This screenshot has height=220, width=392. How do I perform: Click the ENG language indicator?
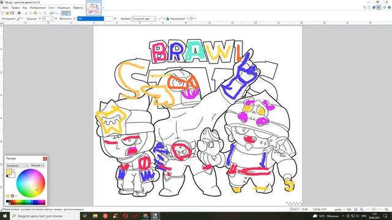tap(364, 216)
